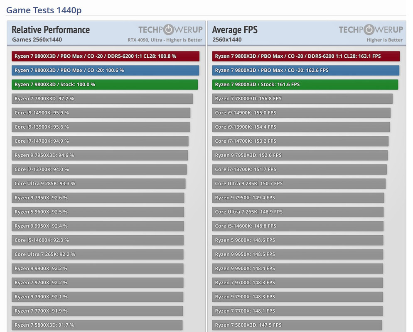Click 'Higher is Better' note in Average FPS chart

click(x=384, y=40)
